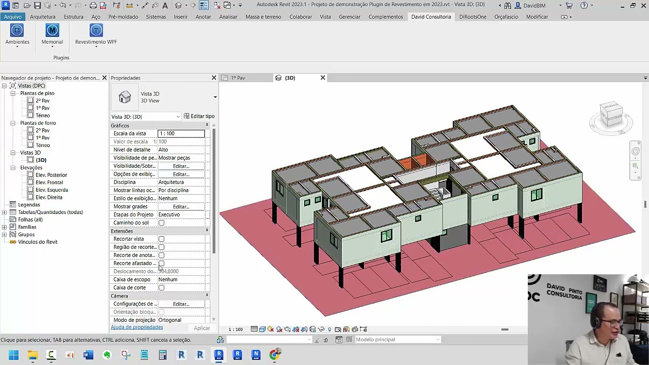Screen dimensions: 649x365
Task: Toggle Thin Lines icon
Action: [204, 5]
